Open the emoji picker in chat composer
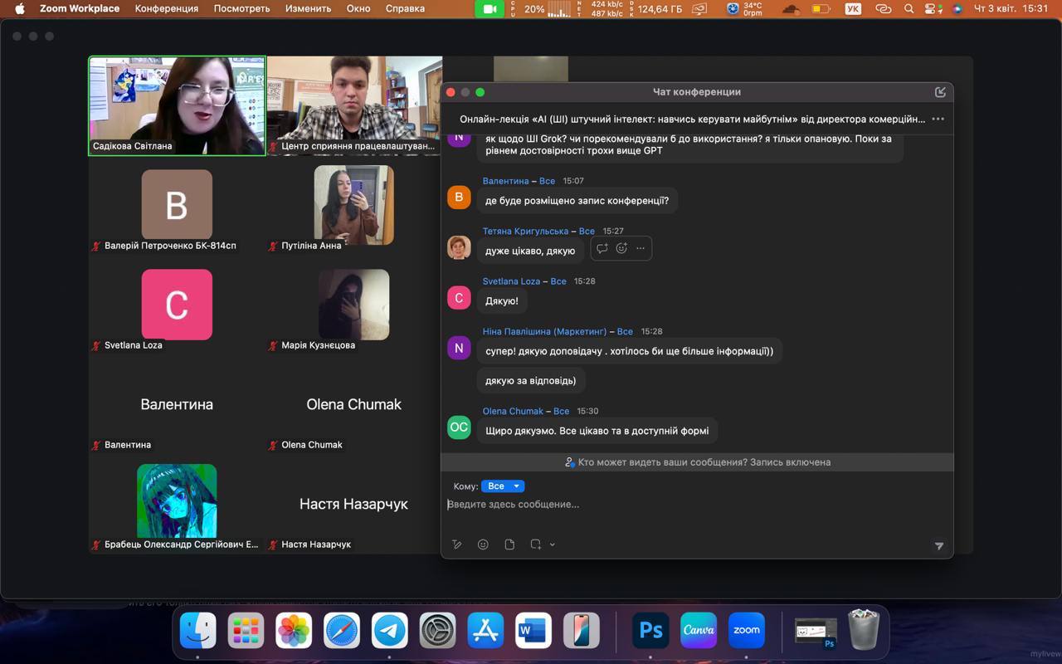The height and width of the screenshot is (664, 1062). click(483, 544)
